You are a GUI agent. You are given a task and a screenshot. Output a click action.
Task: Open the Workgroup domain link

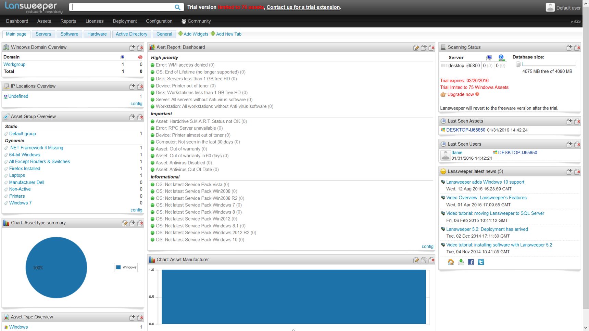(14, 64)
